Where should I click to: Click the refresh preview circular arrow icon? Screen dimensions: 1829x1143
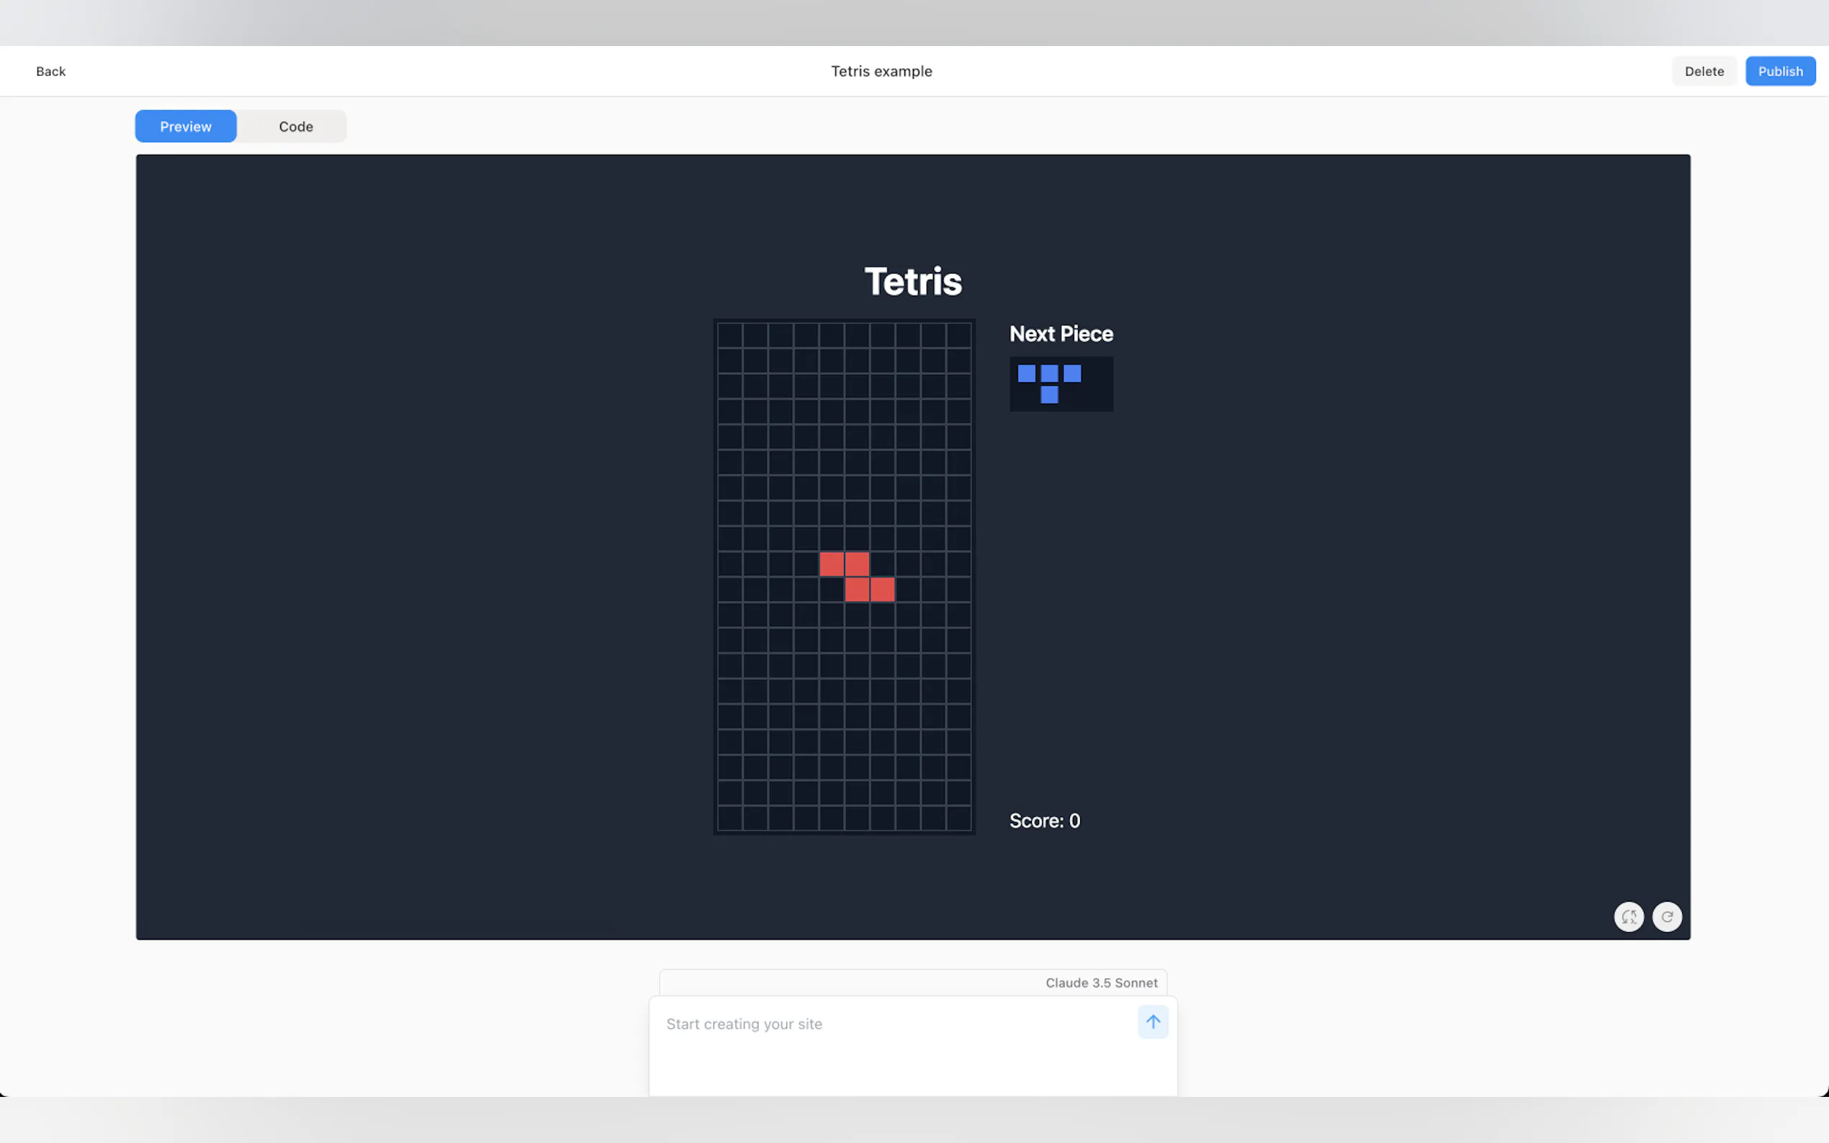(1666, 916)
